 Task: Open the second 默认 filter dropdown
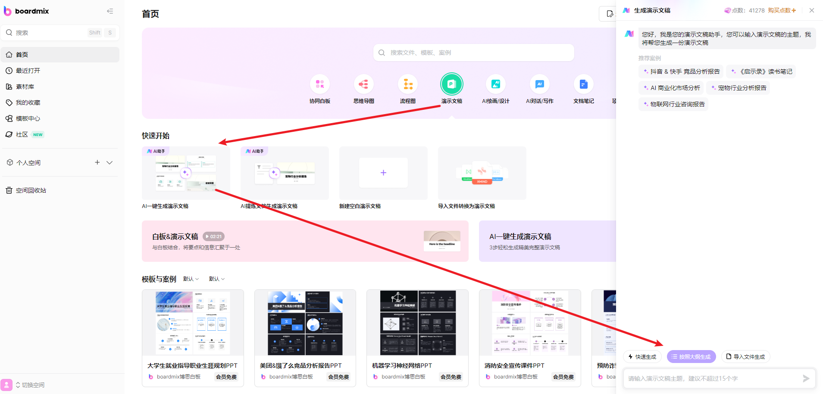pos(216,279)
